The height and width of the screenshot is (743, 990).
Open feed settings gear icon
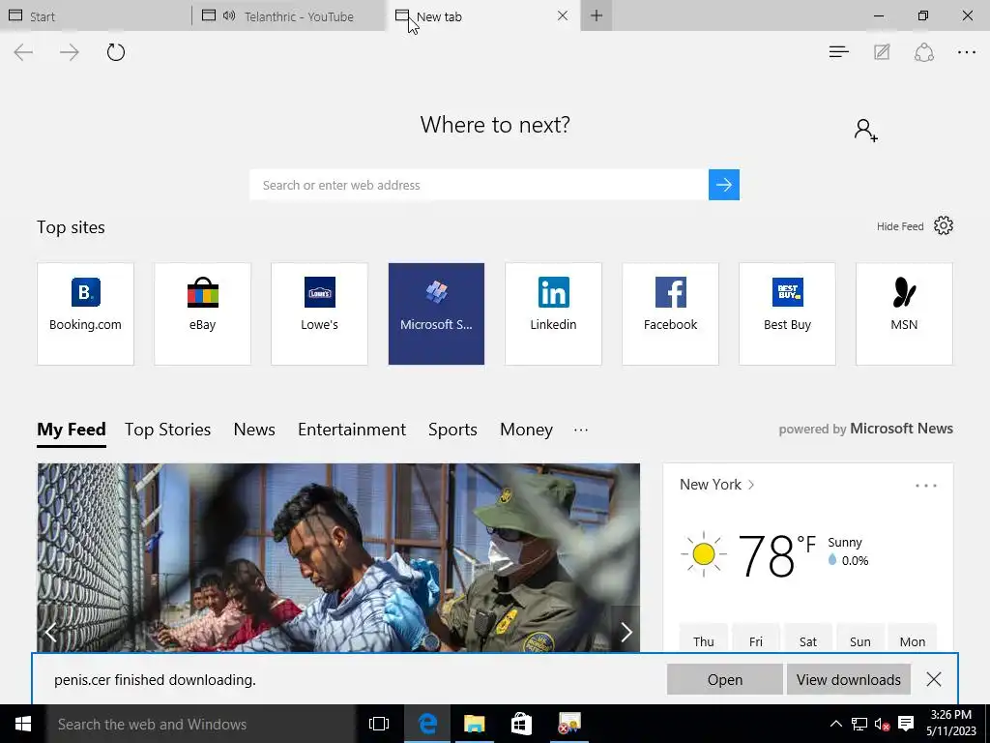pos(944,225)
